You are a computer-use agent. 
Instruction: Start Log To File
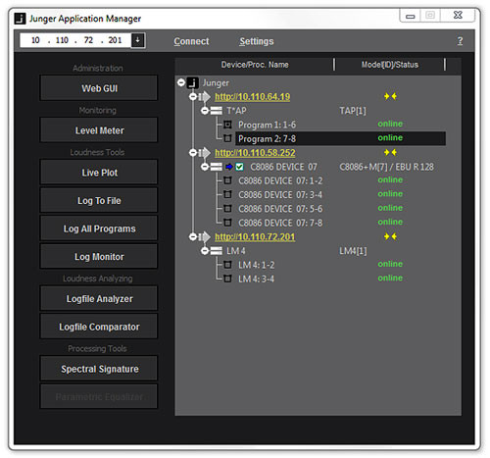point(99,200)
